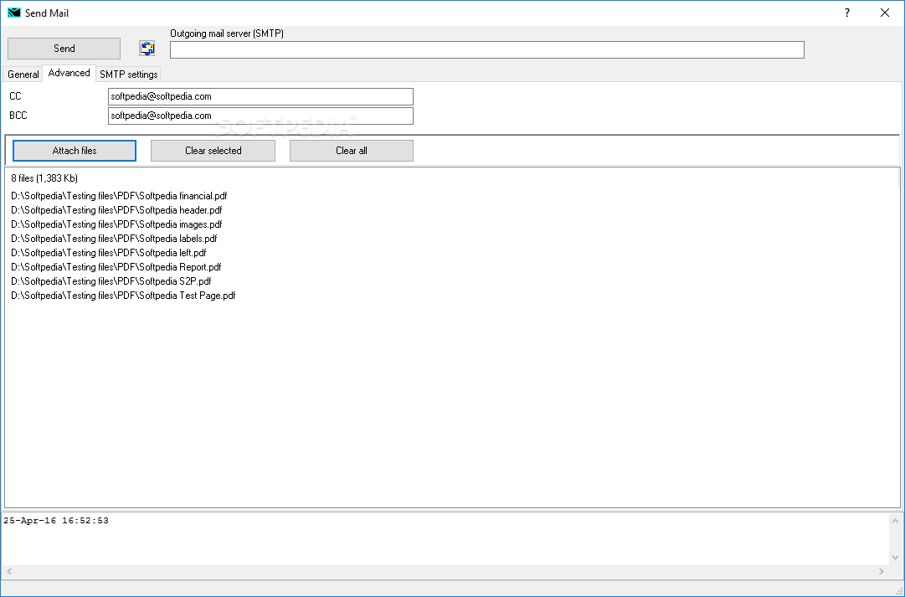Viewport: 905px width, 597px height.
Task: Click the log timestamp 25-Apr-16 16:52:53
Action: [56, 521]
